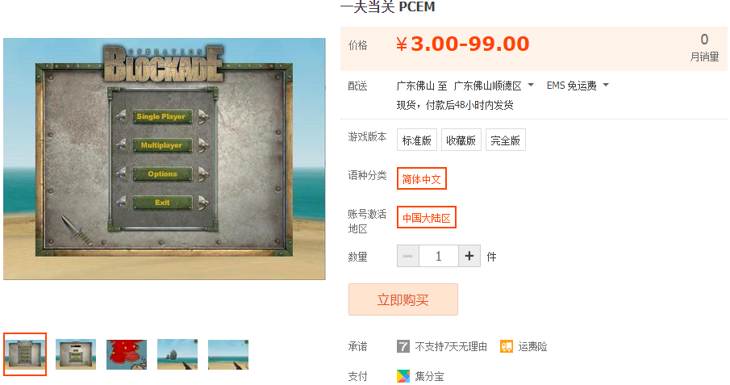Increase quantity with the plus button
This screenshot has width=730, height=385.
click(469, 256)
